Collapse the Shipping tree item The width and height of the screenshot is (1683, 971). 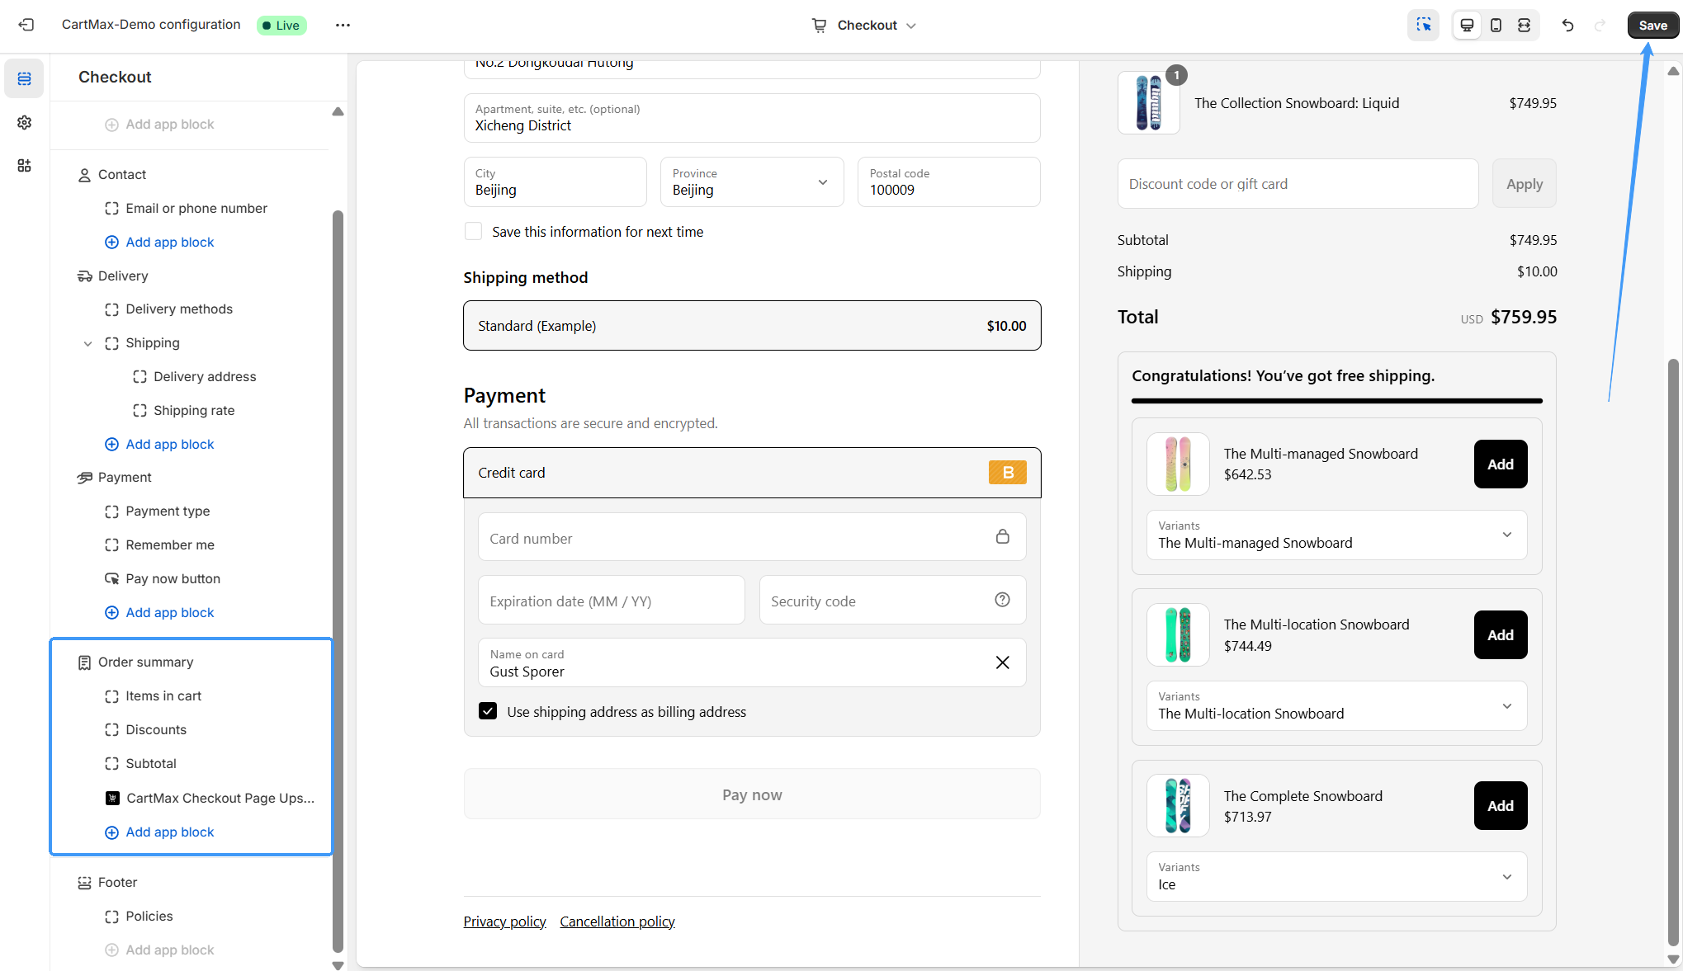[87, 343]
